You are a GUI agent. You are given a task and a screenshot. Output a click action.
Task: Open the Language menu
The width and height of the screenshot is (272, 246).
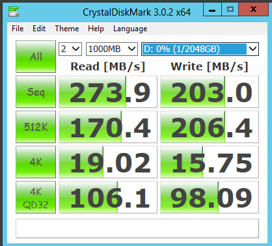tap(130, 29)
